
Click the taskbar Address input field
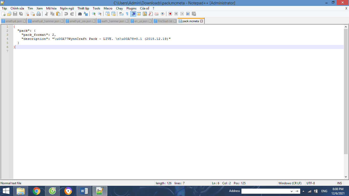266,191
